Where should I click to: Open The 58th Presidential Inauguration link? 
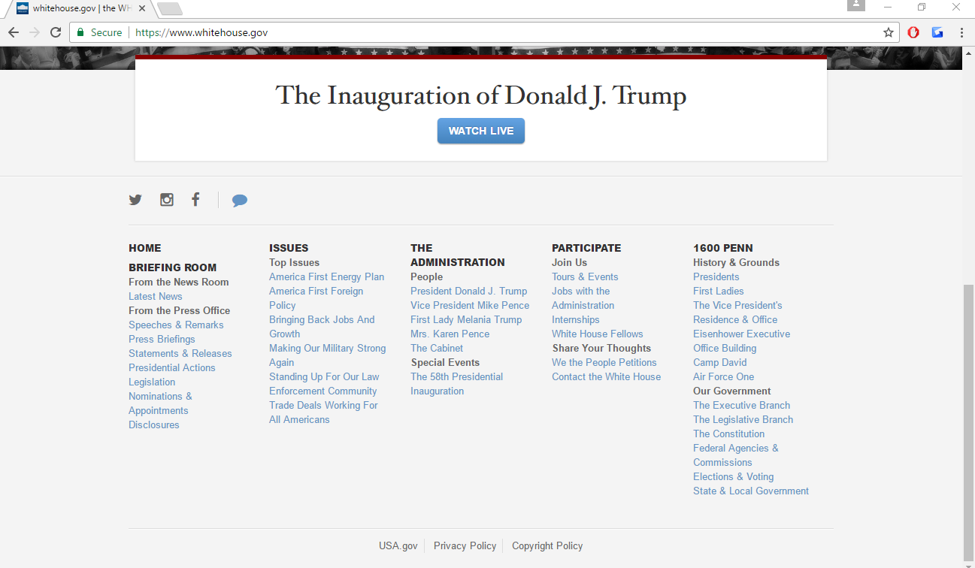click(x=457, y=384)
